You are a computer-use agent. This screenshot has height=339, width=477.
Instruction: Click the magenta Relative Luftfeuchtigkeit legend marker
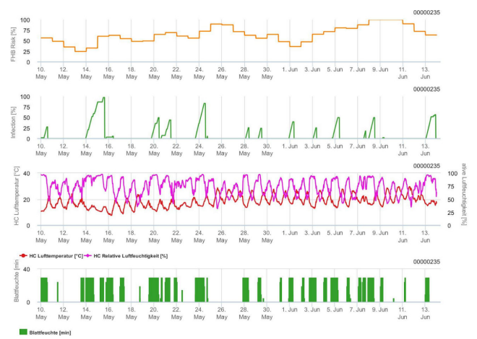tap(89, 255)
